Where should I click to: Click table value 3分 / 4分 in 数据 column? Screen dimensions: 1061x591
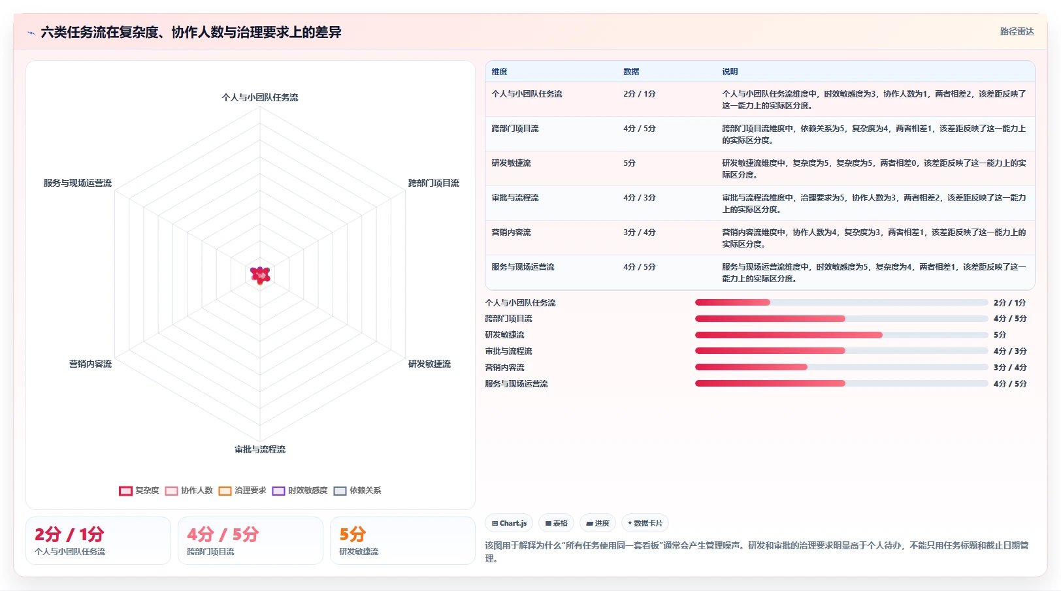(640, 232)
